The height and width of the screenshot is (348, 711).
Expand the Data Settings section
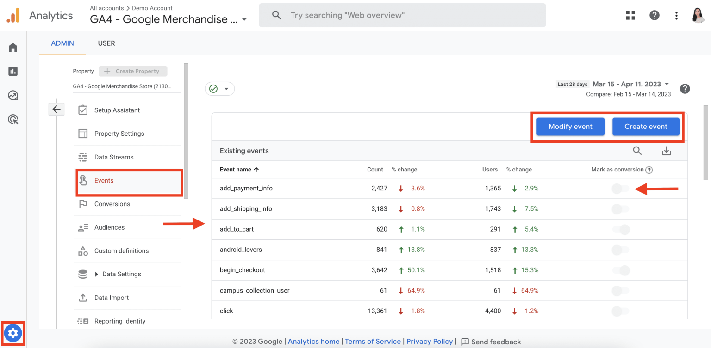pos(120,274)
